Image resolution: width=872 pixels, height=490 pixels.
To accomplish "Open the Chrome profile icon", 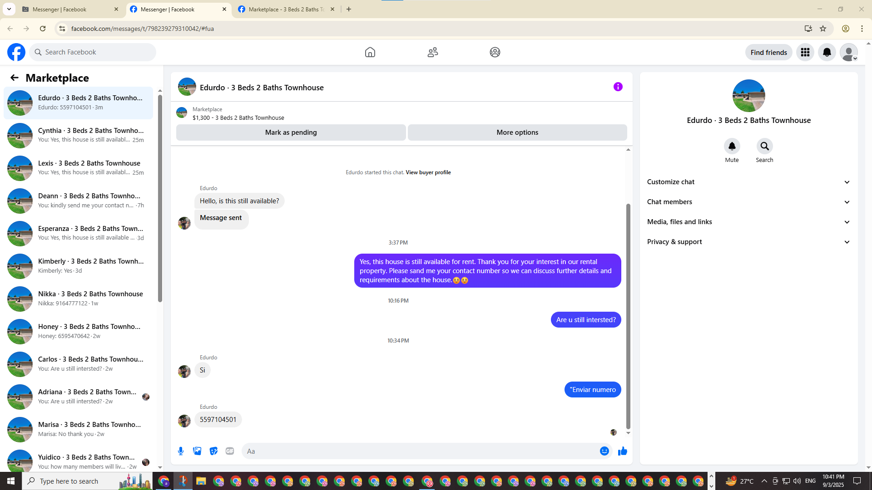I will coord(846,29).
